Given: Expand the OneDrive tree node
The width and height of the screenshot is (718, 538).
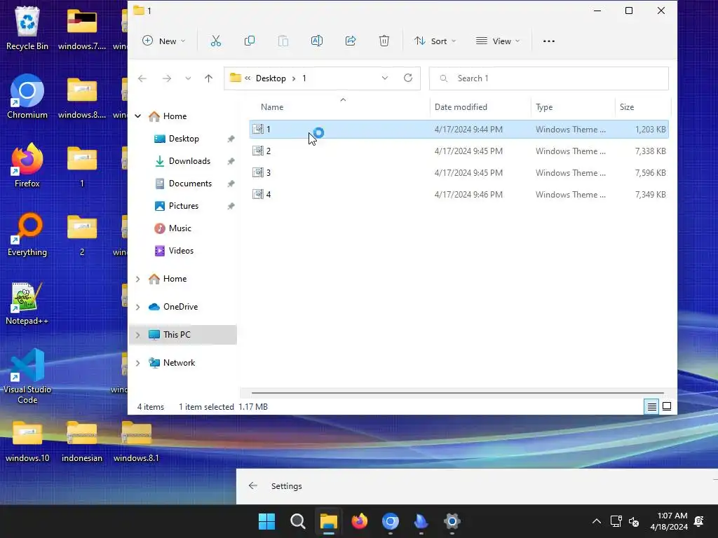Looking at the screenshot, I should coord(138,307).
